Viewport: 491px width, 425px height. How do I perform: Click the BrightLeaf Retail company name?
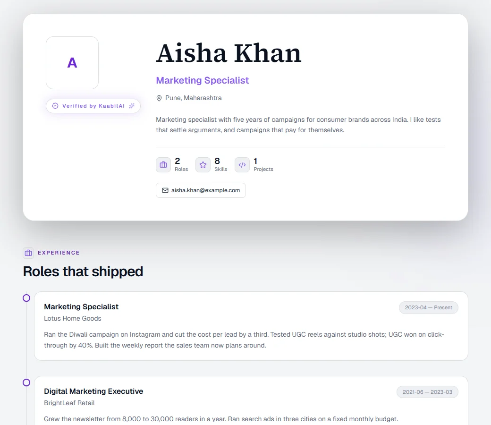point(69,403)
